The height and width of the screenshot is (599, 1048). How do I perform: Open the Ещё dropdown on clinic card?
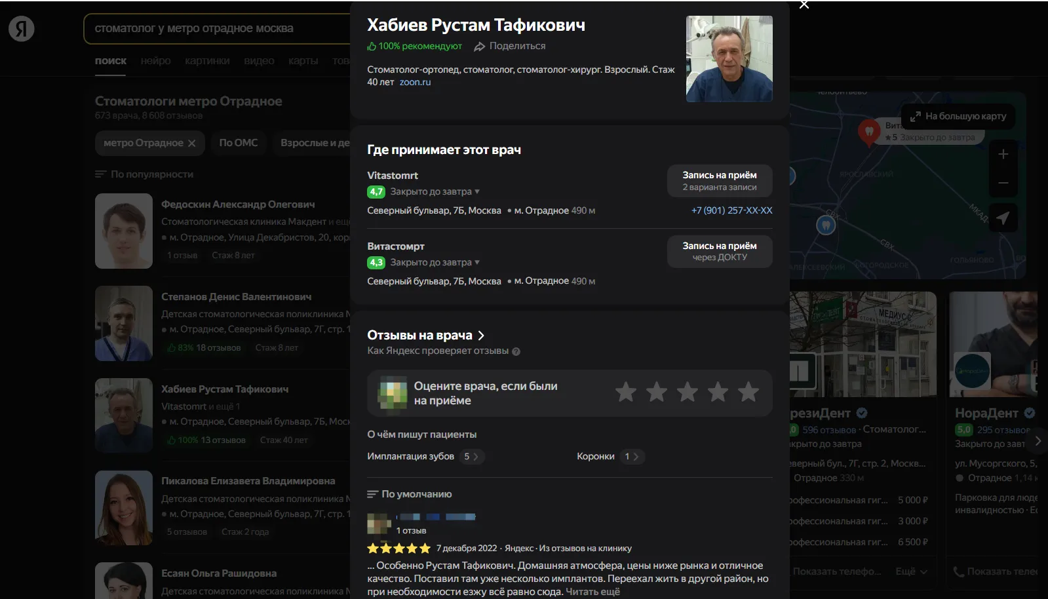pos(911,571)
